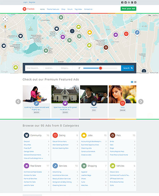
Task: Open the Location dropdown in search bar
Action: click(x=51, y=68)
